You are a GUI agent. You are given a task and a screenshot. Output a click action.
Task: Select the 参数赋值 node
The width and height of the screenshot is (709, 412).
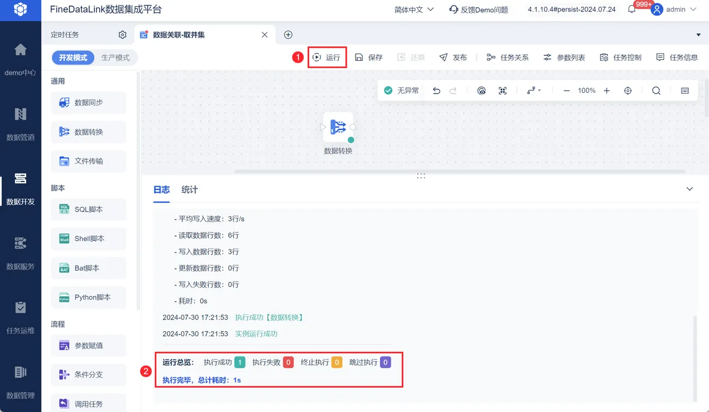pyautogui.click(x=89, y=346)
